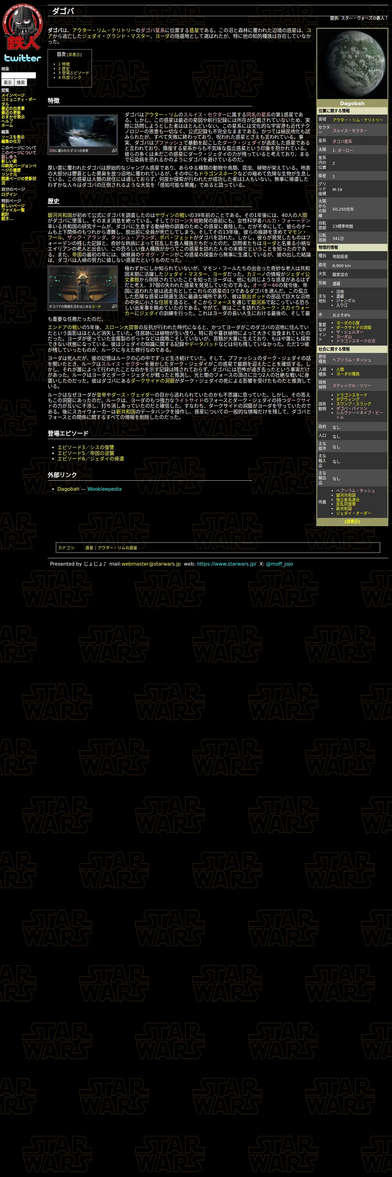The image size is (392, 1177).
Task: Go to メインページ in sidebar
Action: point(13,95)
